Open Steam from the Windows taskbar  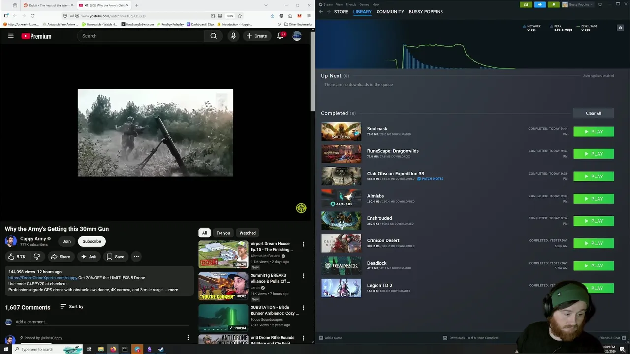pos(161,349)
